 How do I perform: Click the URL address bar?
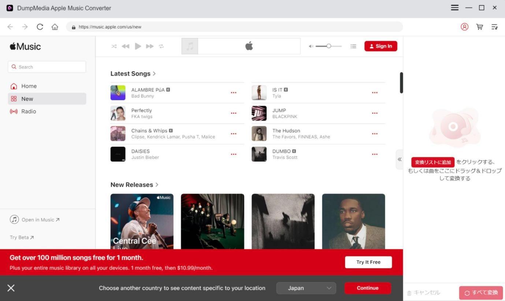[234, 27]
